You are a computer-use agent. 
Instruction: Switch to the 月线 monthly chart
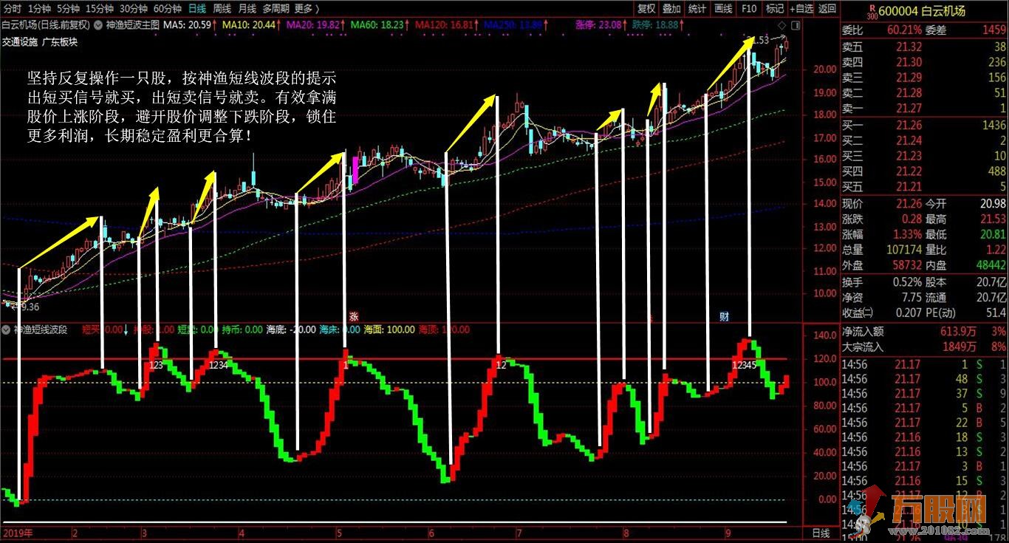pos(247,8)
